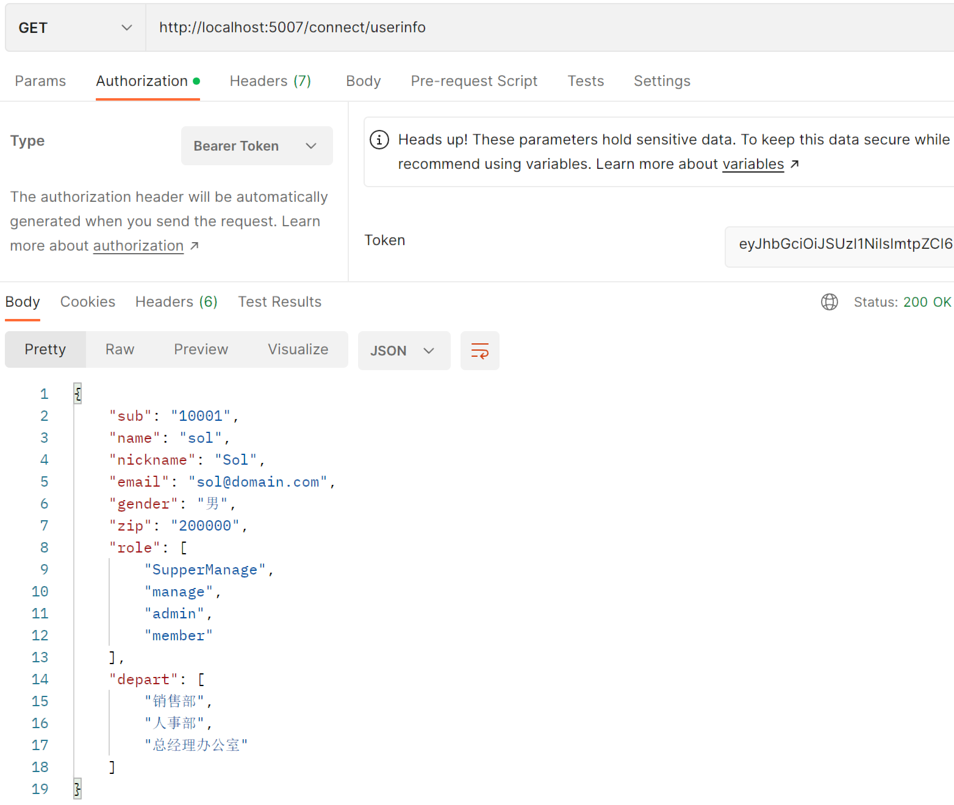Click the "总经理办公室" depart entry
This screenshot has width=954, height=805.
tap(196, 745)
